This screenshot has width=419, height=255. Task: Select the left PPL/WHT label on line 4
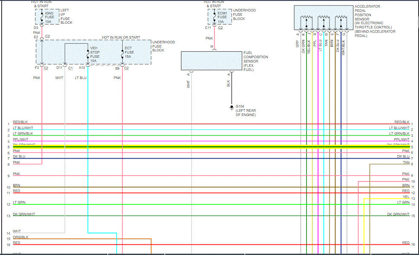20,139
